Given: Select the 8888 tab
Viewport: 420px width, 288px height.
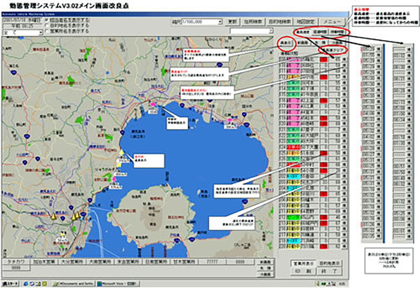Looking at the screenshot, I should 240,262.
